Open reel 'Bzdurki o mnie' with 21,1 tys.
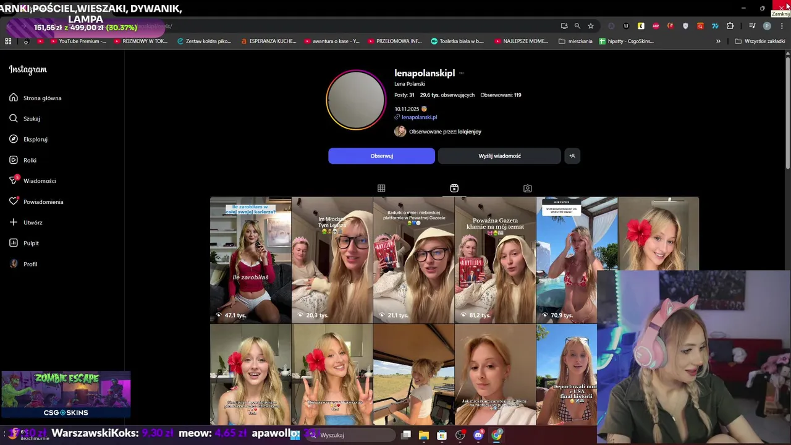This screenshot has height=445, width=791. [x=413, y=260]
